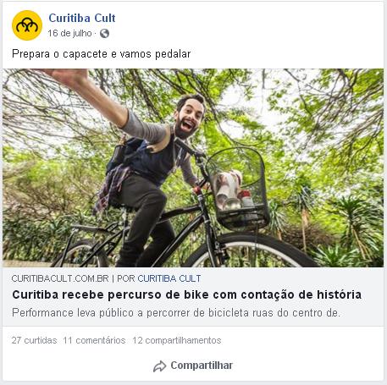Screen dimensions: 387x385
Task: Open the 16 de julho post date
Action: point(69,33)
